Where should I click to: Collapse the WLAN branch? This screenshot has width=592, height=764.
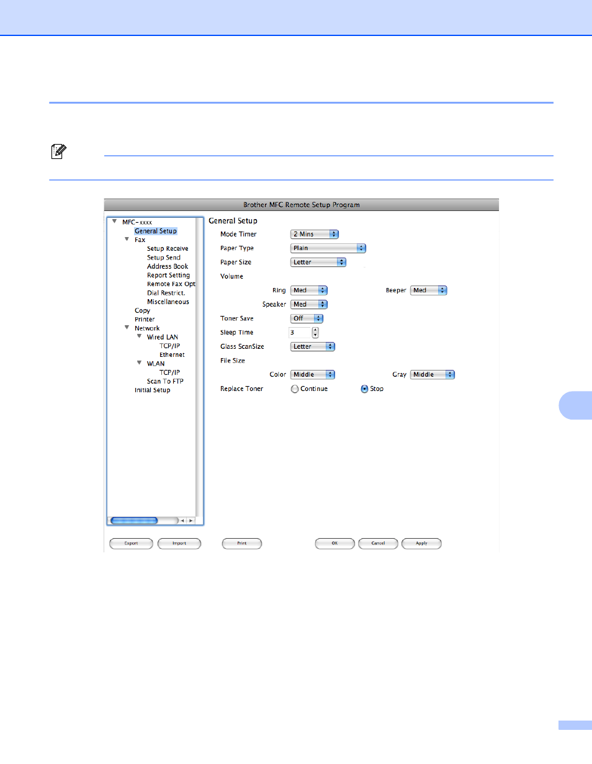coord(139,363)
